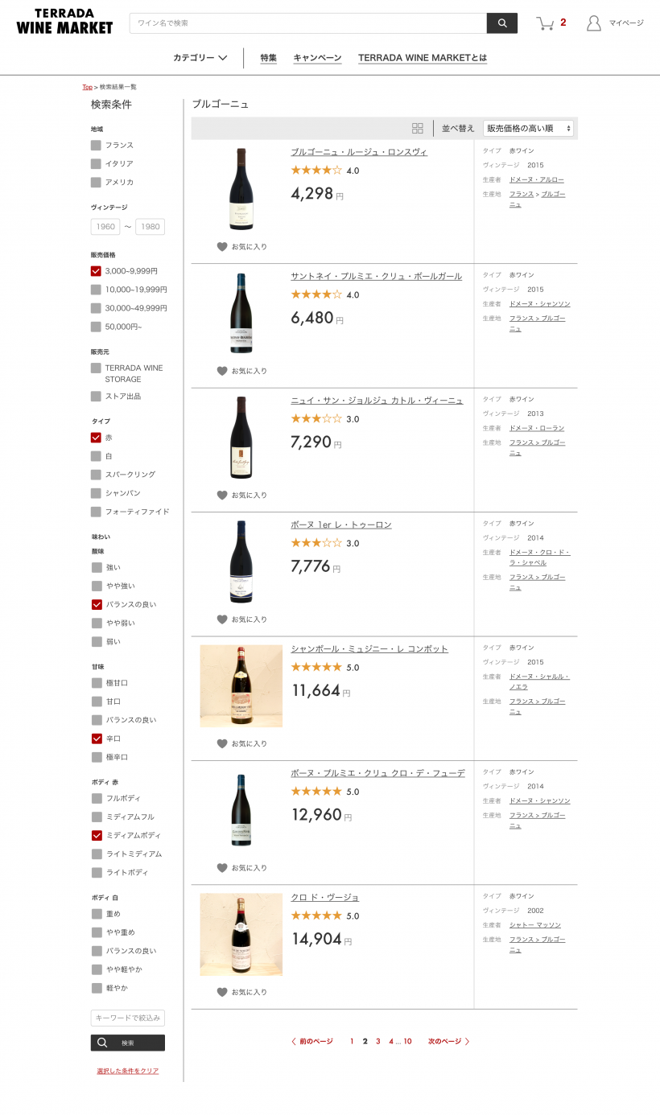Click the シャンボール・ミュジニー bottle thumbnail
This screenshot has width=660, height=1115.
point(241,685)
